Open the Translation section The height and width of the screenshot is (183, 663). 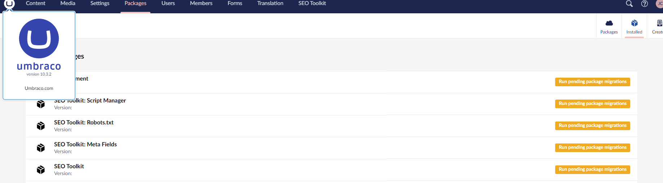point(270,3)
